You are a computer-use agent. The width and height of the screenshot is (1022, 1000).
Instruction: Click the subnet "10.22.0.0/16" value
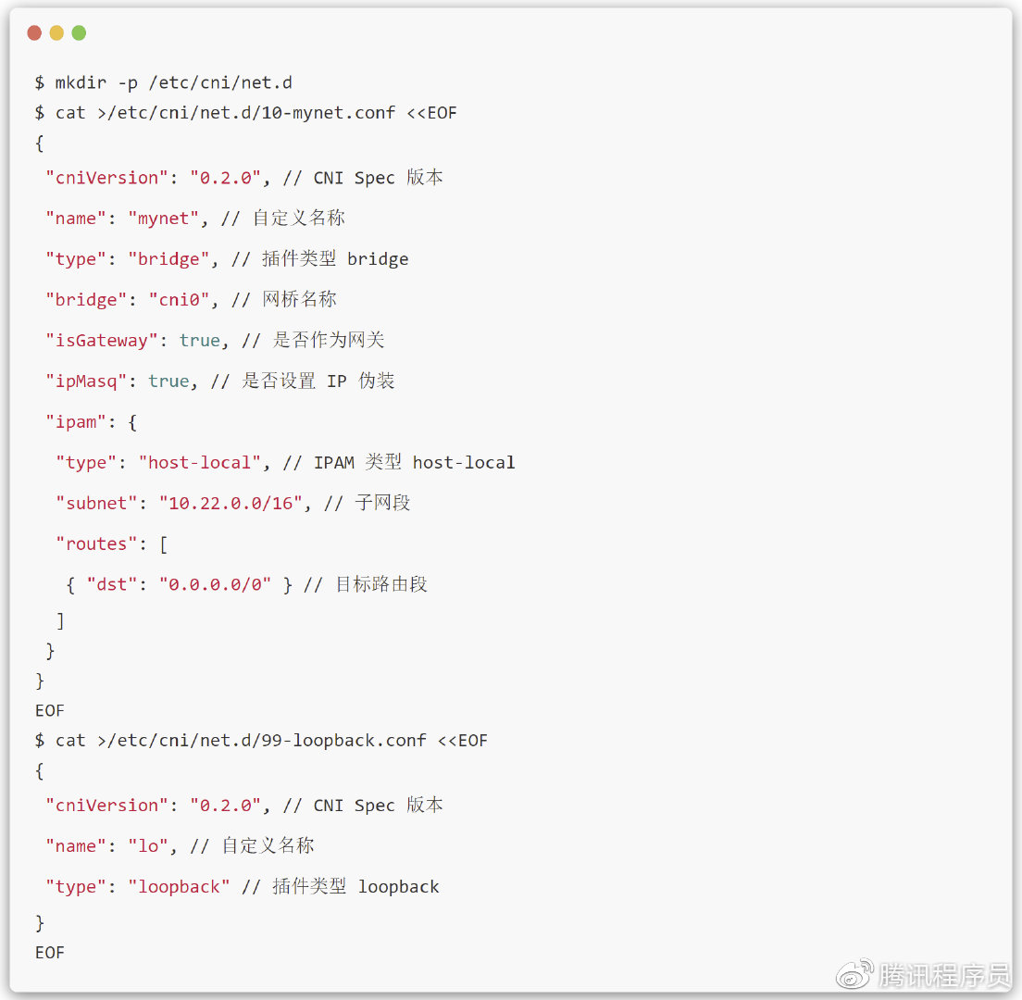click(231, 504)
